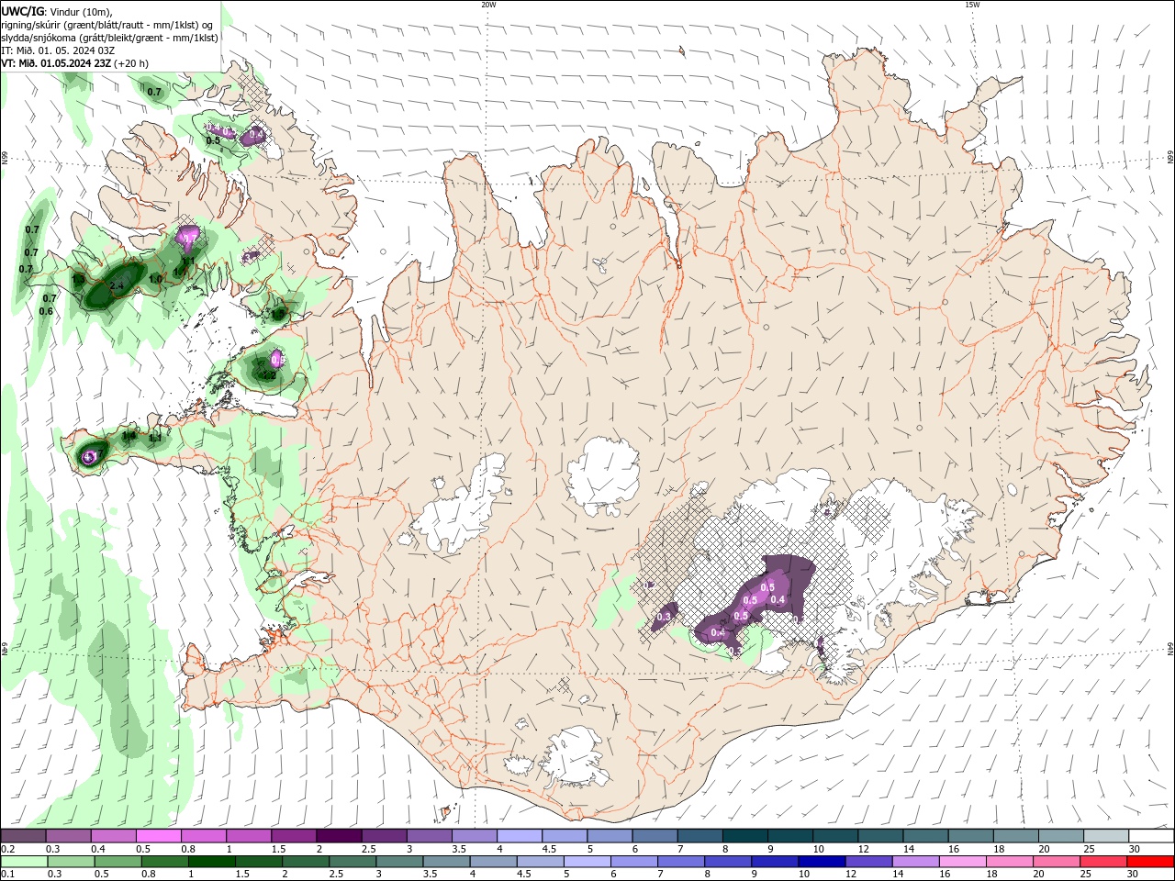Viewport: 1175px width, 881px height.
Task: Click the pale lavender 4 mm snow legend swatch
Action: tap(519, 836)
